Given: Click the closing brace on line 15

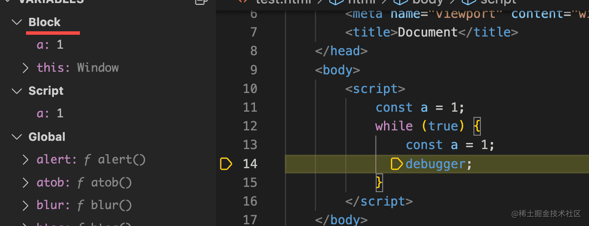Looking at the screenshot, I should pyautogui.click(x=379, y=183).
